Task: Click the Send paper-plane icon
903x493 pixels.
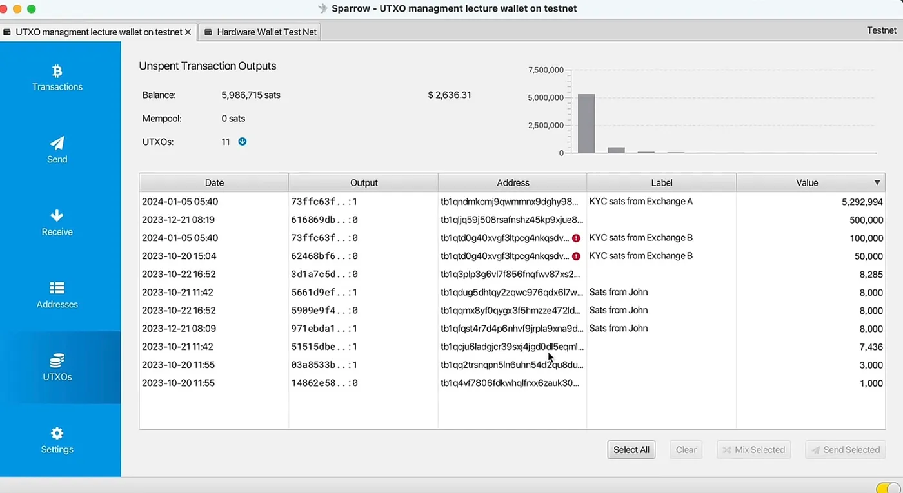Action: pyautogui.click(x=57, y=143)
